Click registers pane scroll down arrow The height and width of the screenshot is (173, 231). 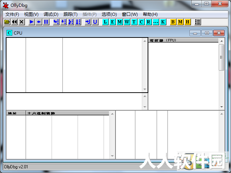pyautogui.click(x=222, y=107)
